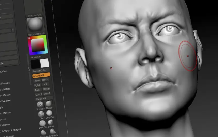Screen dimensions: 218x137
Task: Click the small red icon on color picker
Action: (x=29, y=38)
